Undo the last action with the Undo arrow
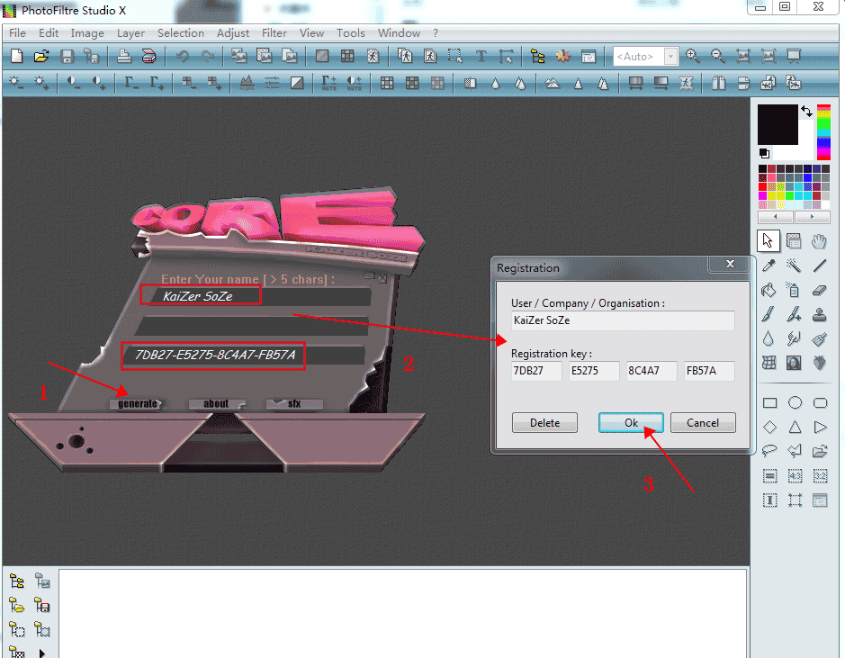 (183, 56)
